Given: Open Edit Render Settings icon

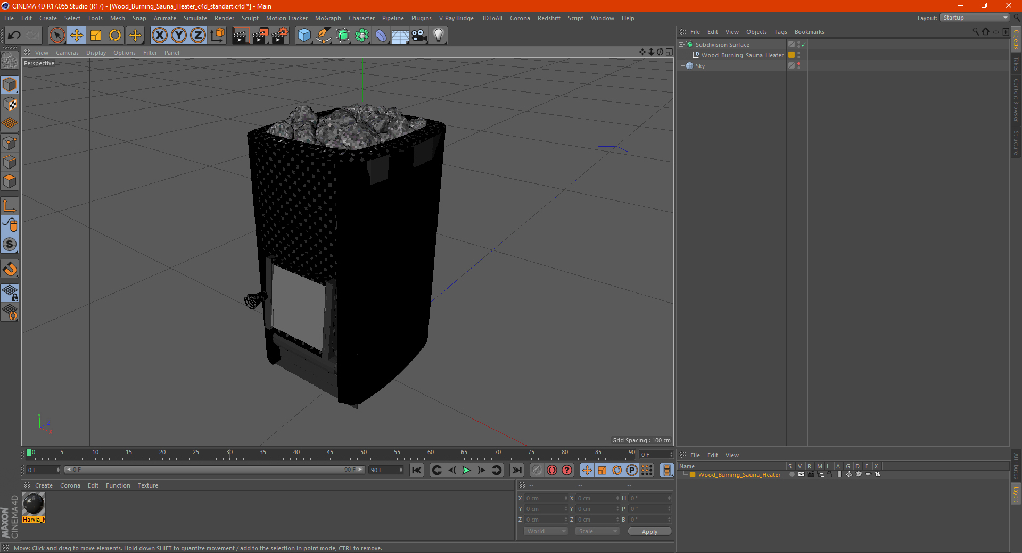Looking at the screenshot, I should point(279,36).
